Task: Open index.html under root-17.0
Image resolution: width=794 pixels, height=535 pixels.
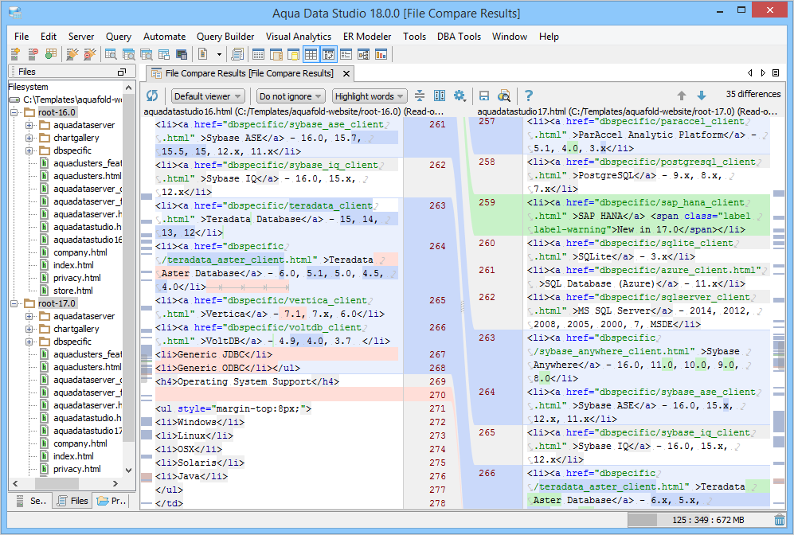Action: [x=73, y=456]
